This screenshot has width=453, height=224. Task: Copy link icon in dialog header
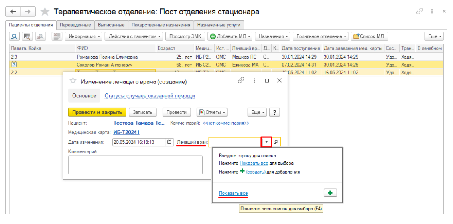click(x=241, y=81)
